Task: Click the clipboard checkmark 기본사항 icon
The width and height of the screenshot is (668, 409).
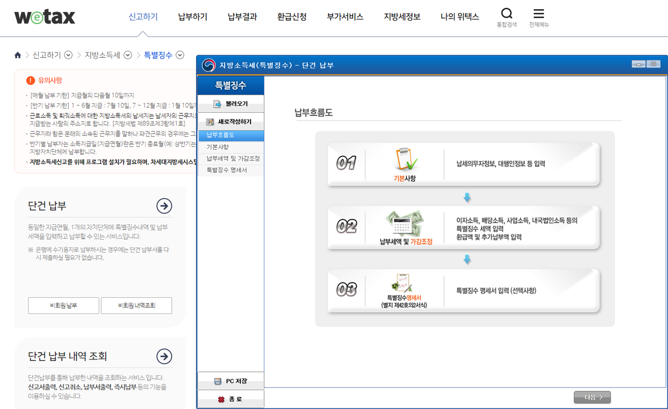Action: [405, 160]
